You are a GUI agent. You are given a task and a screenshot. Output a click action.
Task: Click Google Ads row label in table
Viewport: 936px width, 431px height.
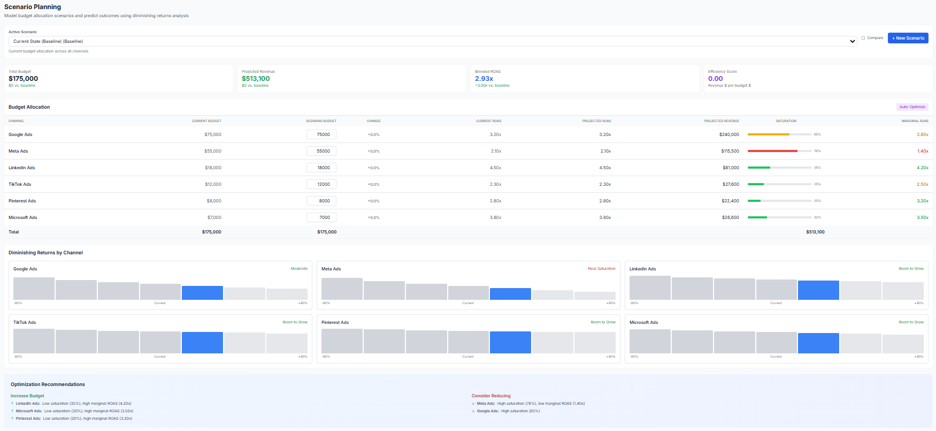[x=20, y=134]
